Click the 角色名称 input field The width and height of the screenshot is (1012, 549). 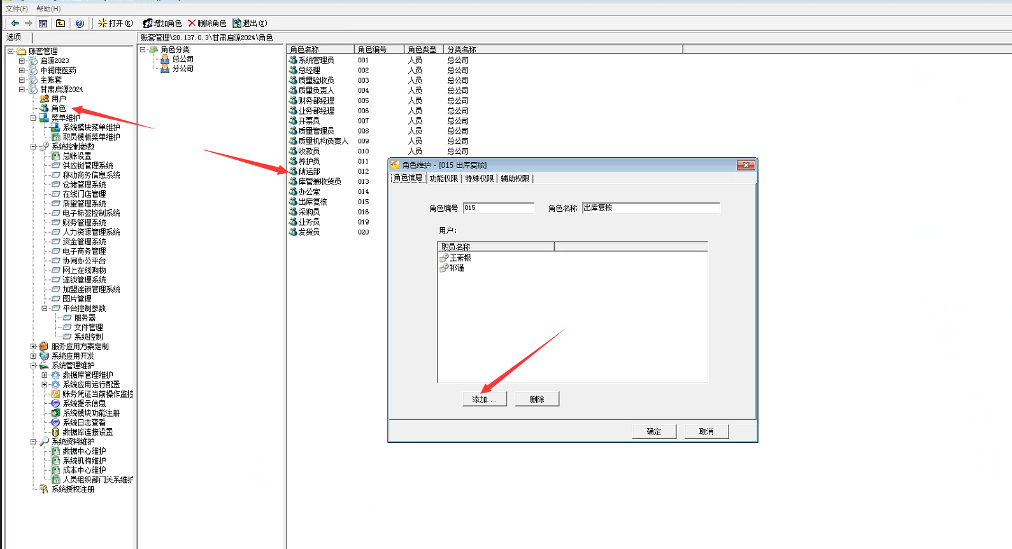pyautogui.click(x=650, y=208)
